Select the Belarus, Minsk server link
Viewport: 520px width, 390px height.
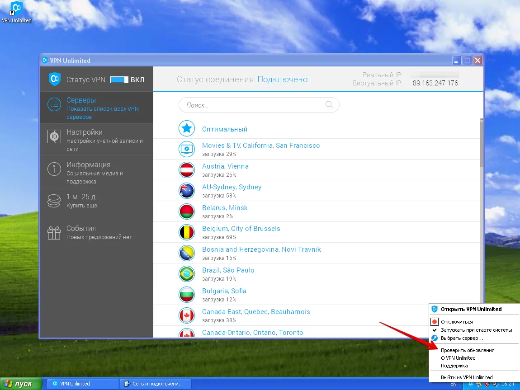[225, 208]
